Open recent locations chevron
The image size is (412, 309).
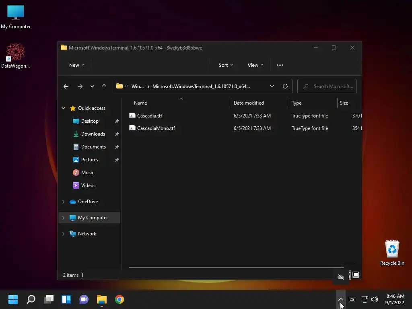tap(92, 87)
